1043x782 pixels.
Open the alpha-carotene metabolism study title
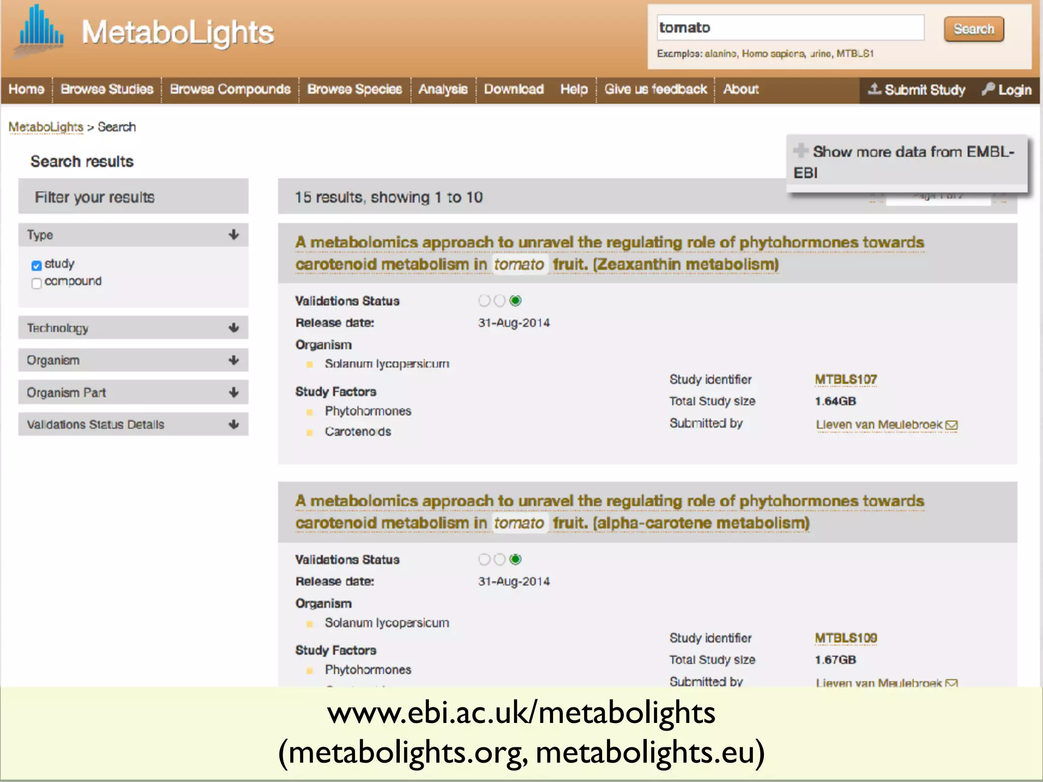[x=610, y=512]
